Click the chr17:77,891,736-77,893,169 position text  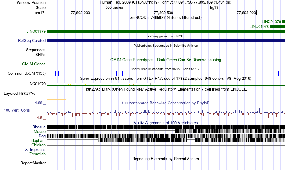click(197, 2)
